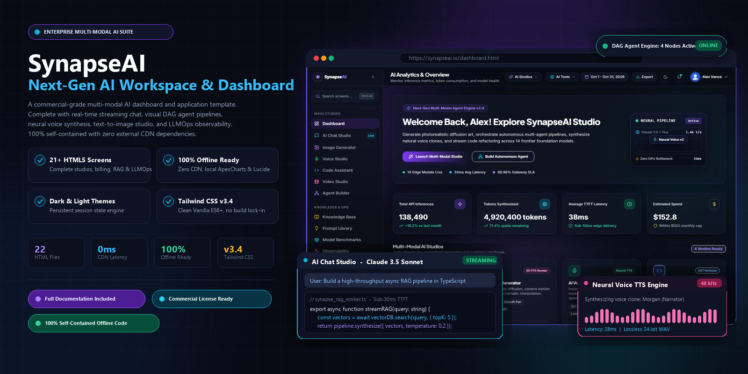Click the Search screens input field
This screenshot has height=374, width=748.
coord(345,96)
